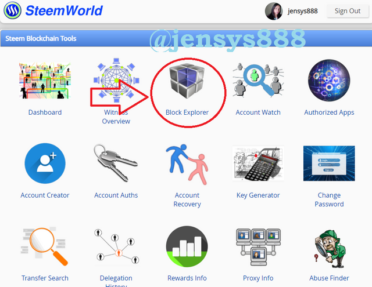Open the Account Auths keys icon
Image resolution: width=372 pixels, height=287 pixels.
point(116,164)
